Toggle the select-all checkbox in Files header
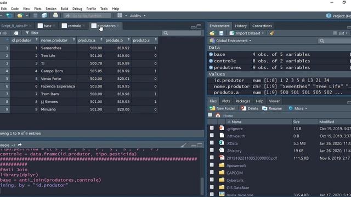This screenshot has height=197, width=351. (210, 115)
